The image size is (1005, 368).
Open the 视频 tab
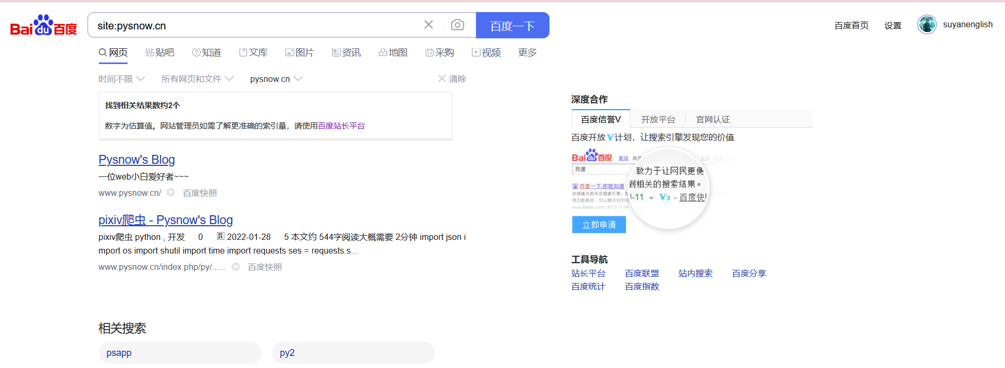pyautogui.click(x=486, y=52)
